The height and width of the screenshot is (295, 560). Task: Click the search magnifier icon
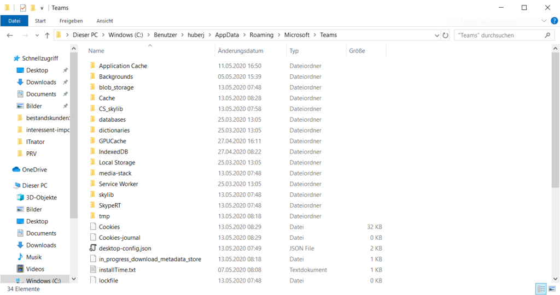[x=547, y=35]
